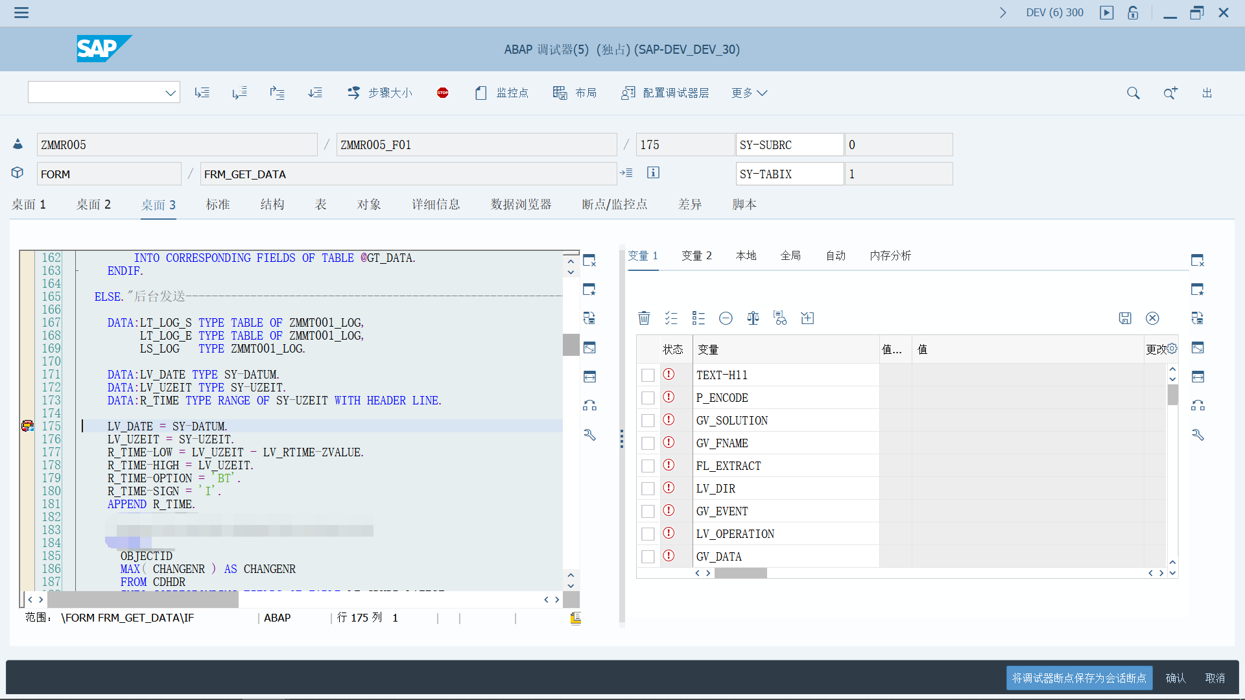Click the wrench services tool icon

(1198, 434)
